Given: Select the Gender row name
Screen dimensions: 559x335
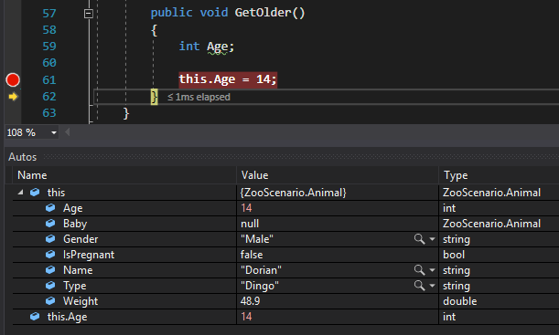Looking at the screenshot, I should [81, 239].
